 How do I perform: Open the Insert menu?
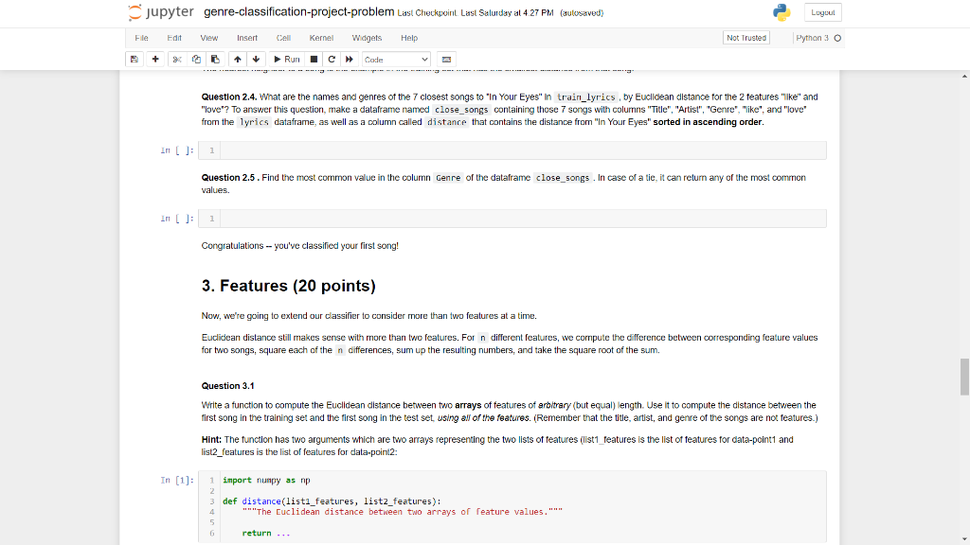(x=247, y=38)
